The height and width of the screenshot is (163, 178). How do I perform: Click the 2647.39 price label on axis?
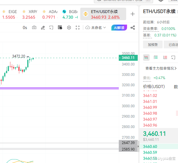pyautogui.click(x=128, y=143)
